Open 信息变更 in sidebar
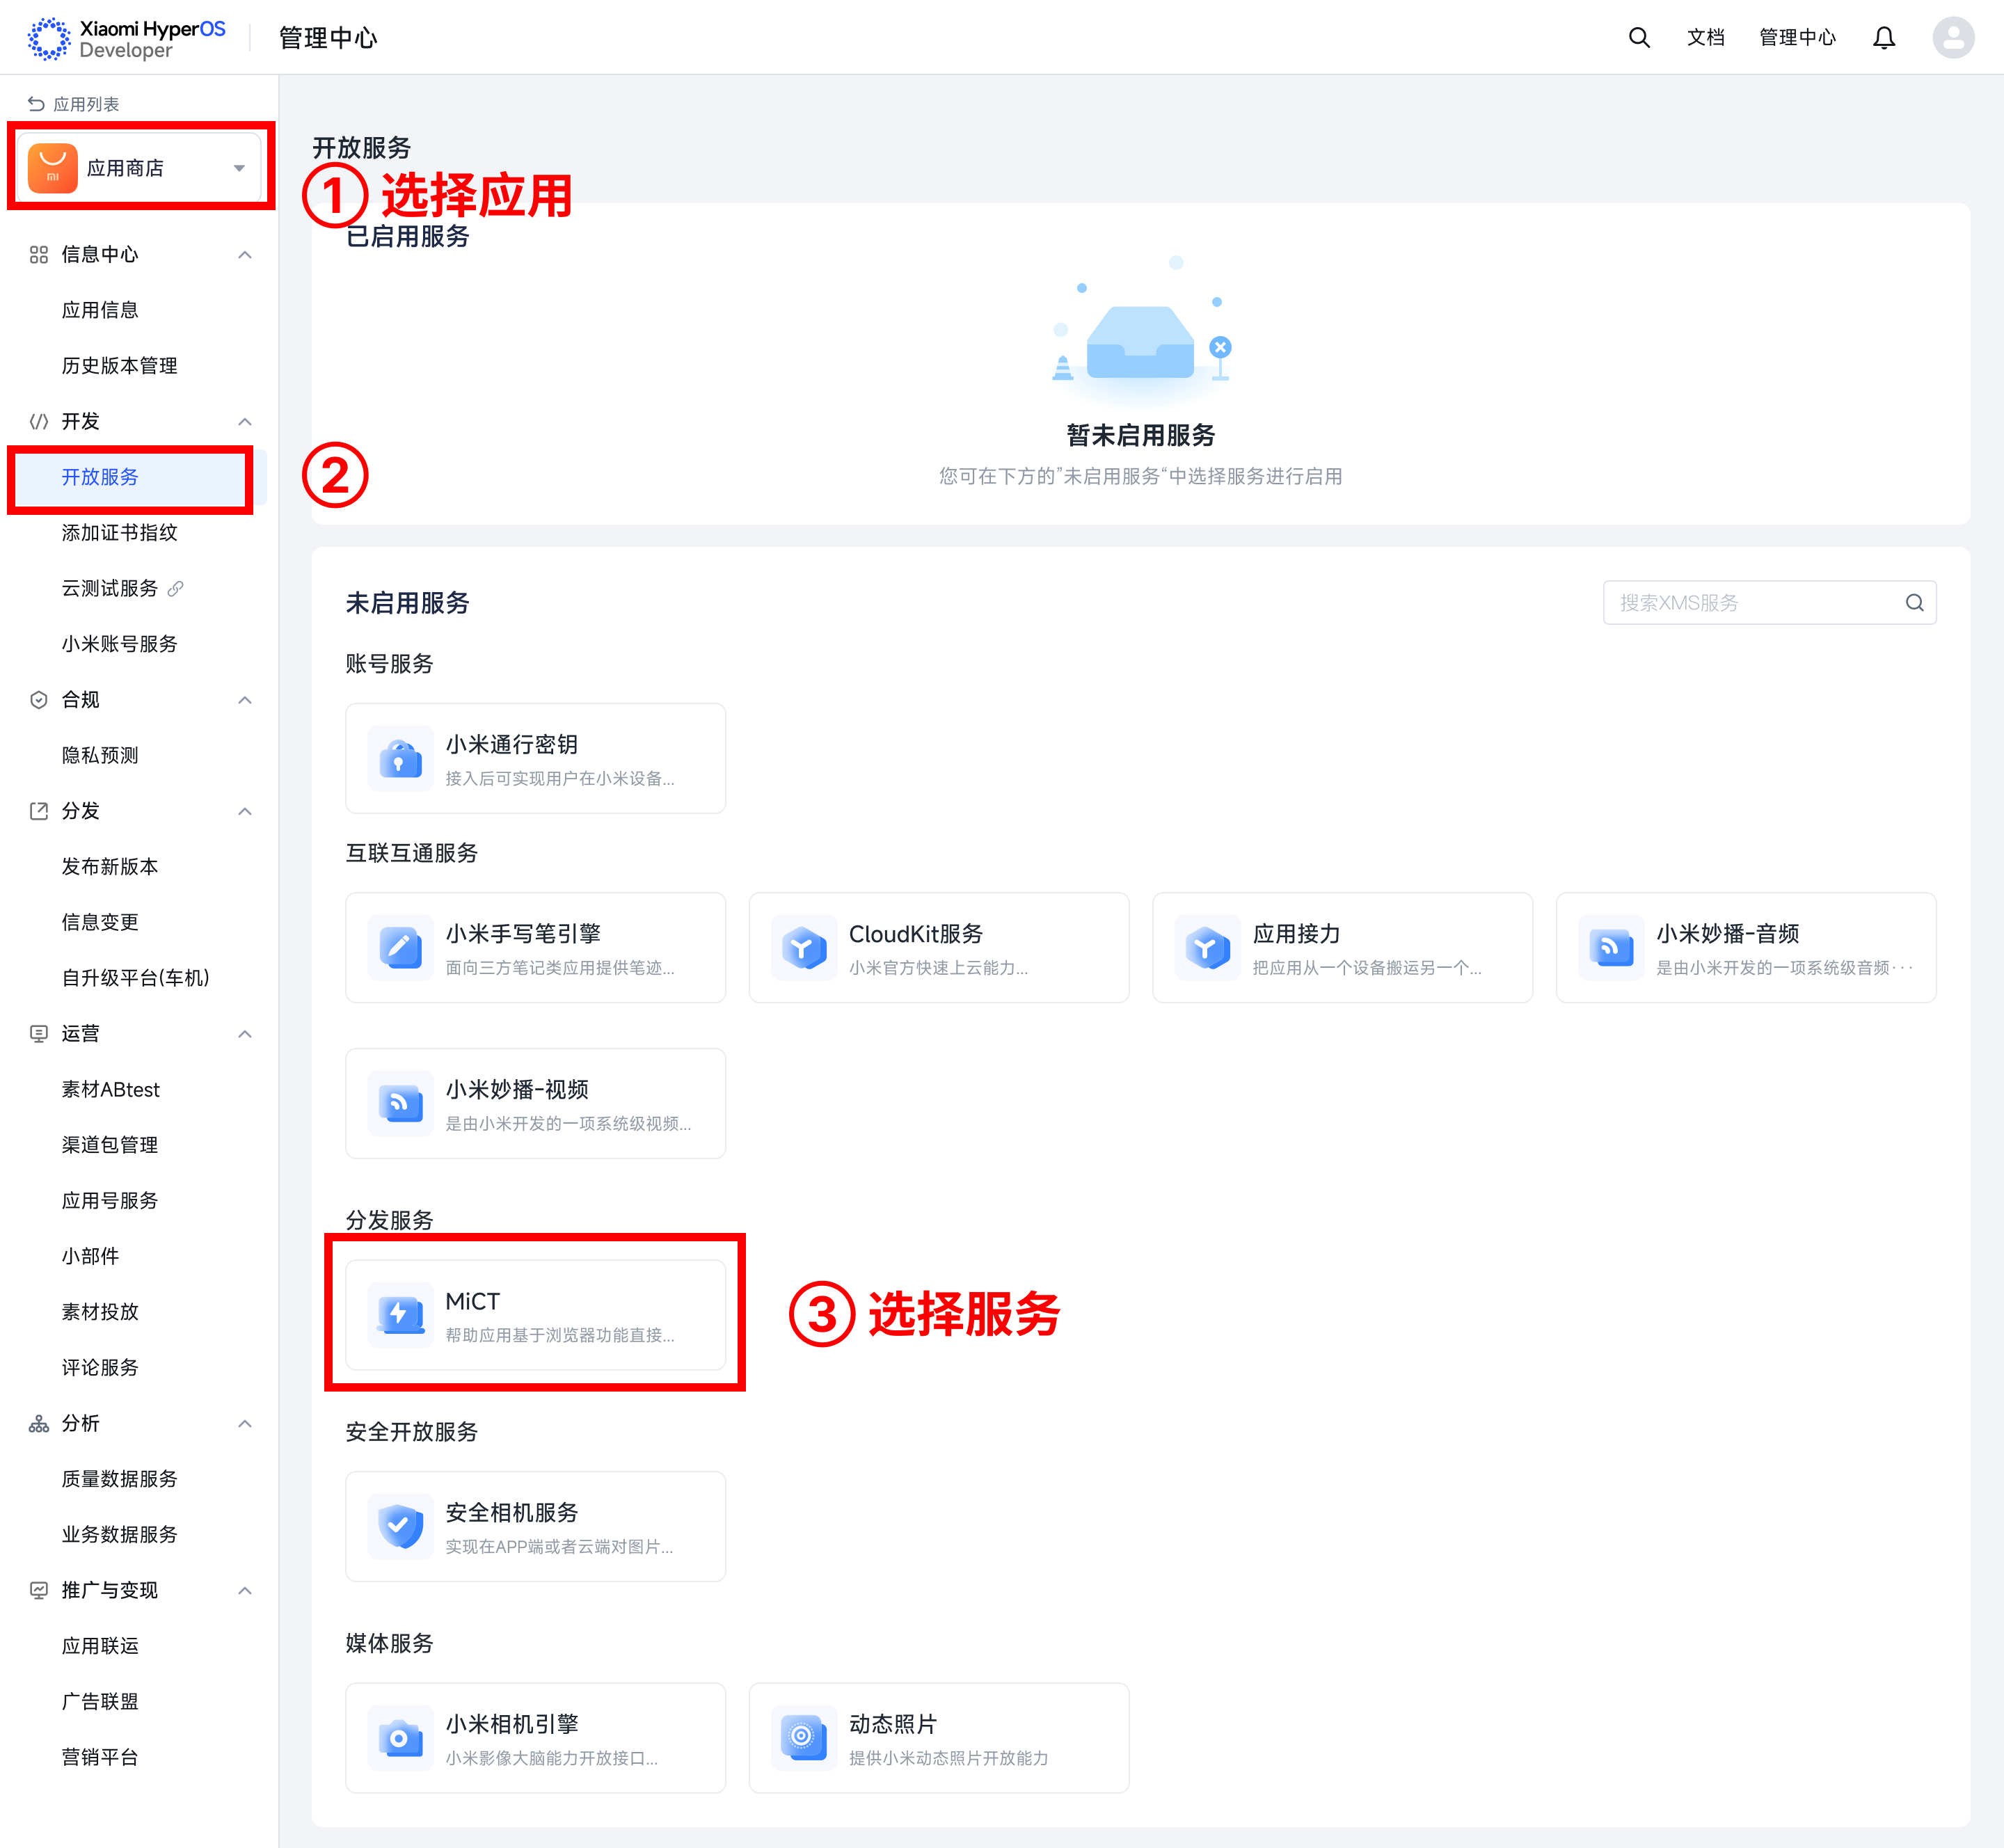Viewport: 2004px width, 1848px height. (x=100, y=923)
